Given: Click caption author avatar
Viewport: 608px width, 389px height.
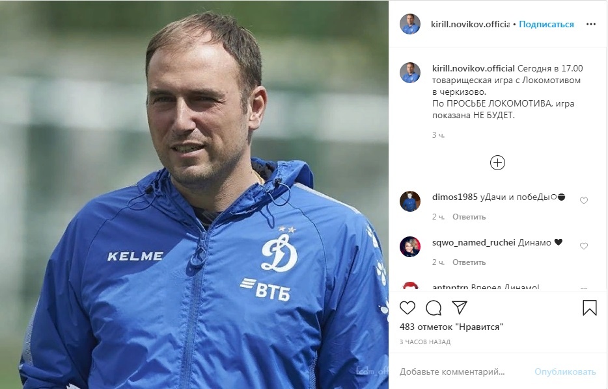Looking at the screenshot, I should 410,73.
